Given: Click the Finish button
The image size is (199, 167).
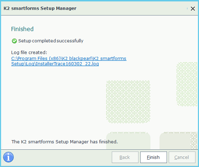Looking at the screenshot, I should click(x=153, y=157).
